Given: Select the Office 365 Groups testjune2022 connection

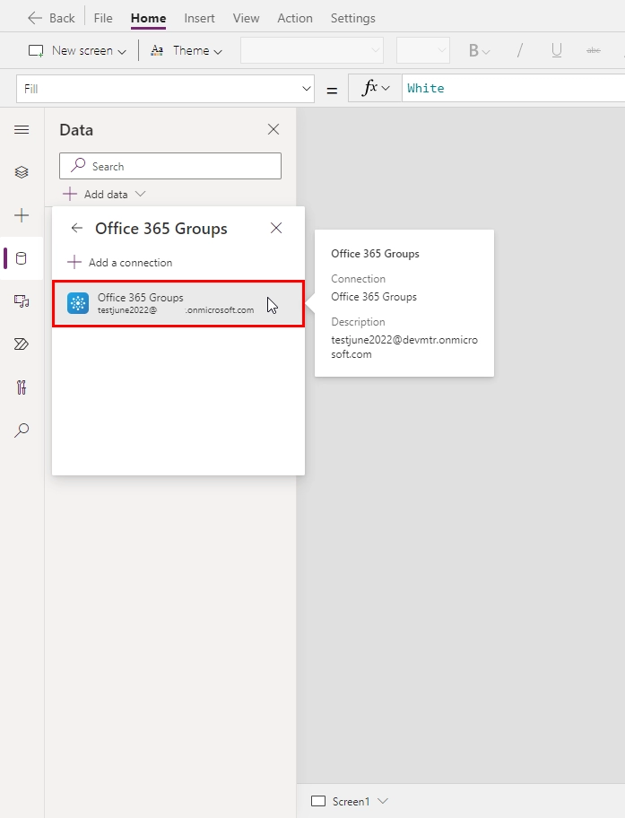Looking at the screenshot, I should 178,304.
